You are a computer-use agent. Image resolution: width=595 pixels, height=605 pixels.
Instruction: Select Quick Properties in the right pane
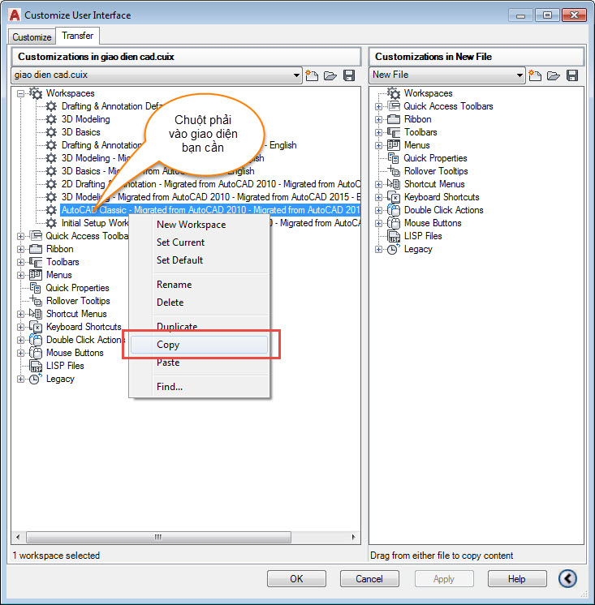pos(435,158)
